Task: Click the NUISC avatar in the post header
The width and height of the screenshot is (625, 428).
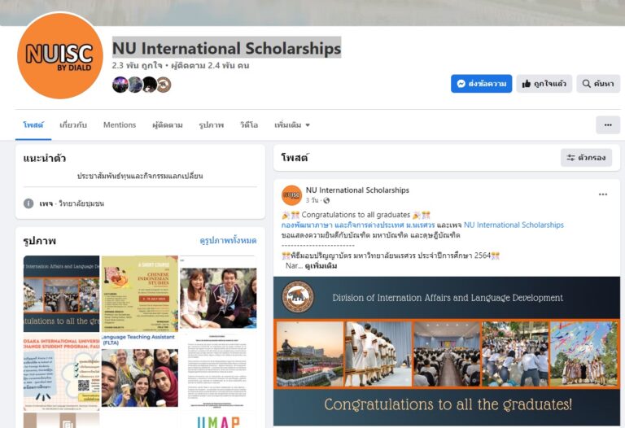Action: click(x=292, y=194)
